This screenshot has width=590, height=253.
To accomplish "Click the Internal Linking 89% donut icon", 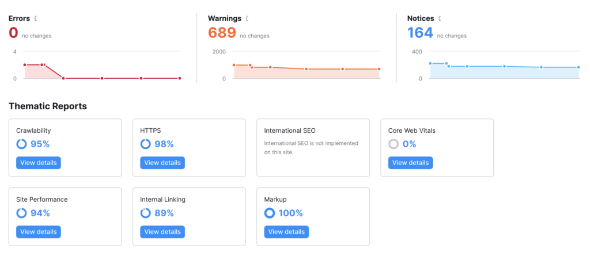I will [x=145, y=213].
